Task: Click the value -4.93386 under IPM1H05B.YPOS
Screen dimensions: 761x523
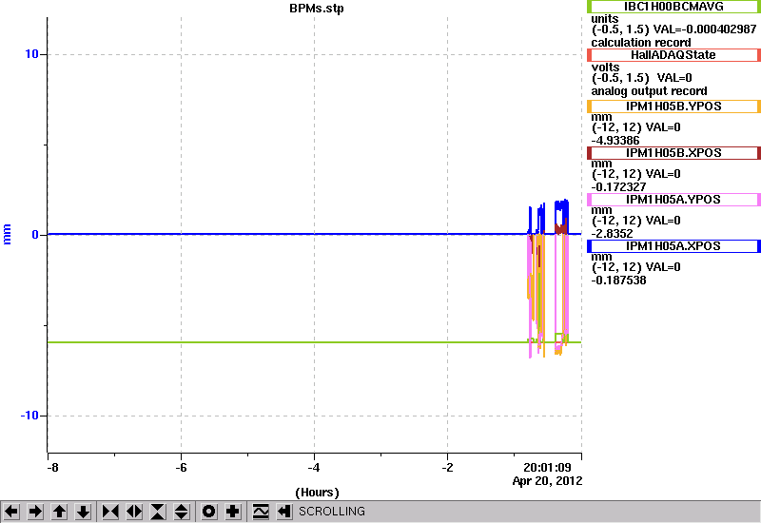Action: pyautogui.click(x=615, y=141)
